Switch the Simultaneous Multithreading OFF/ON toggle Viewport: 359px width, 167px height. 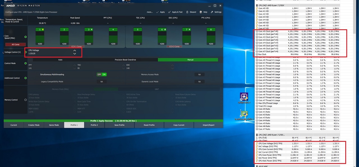pyautogui.click(x=102, y=74)
